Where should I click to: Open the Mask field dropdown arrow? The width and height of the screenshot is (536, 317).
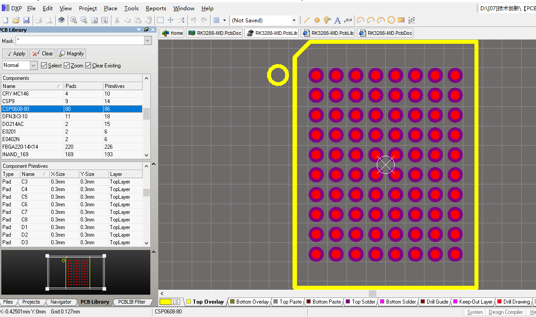click(x=148, y=41)
